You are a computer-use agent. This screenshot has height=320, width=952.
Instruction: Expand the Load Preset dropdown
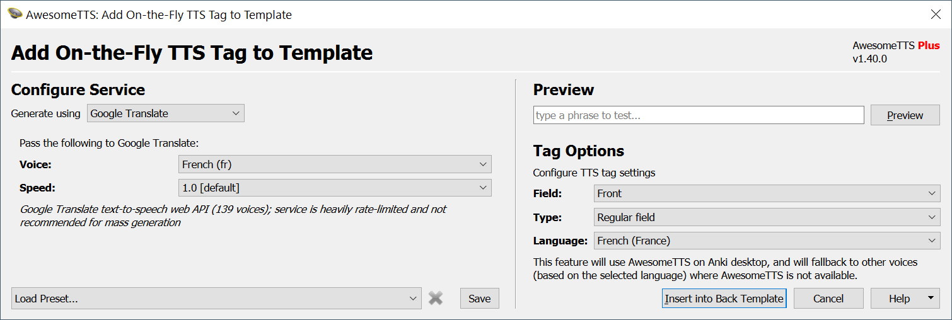pyautogui.click(x=216, y=299)
